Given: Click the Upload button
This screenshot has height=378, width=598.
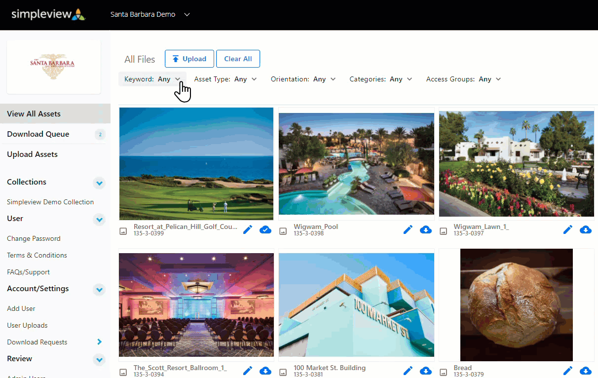Looking at the screenshot, I should point(189,59).
